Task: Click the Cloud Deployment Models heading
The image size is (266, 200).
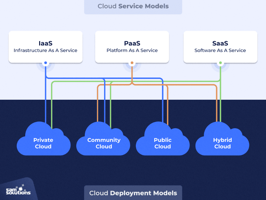Action: (x=133, y=193)
